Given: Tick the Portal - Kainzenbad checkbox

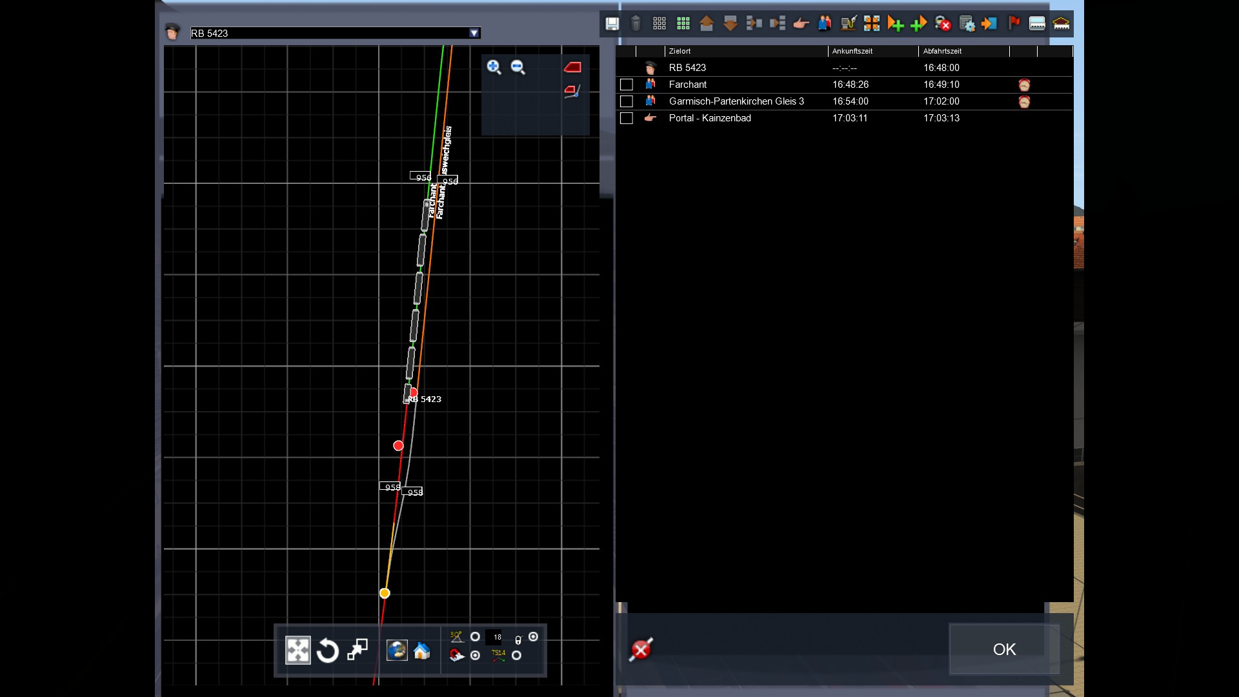Looking at the screenshot, I should (x=626, y=118).
